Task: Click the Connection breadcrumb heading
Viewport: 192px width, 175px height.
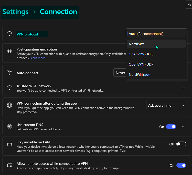Action: (x=58, y=12)
